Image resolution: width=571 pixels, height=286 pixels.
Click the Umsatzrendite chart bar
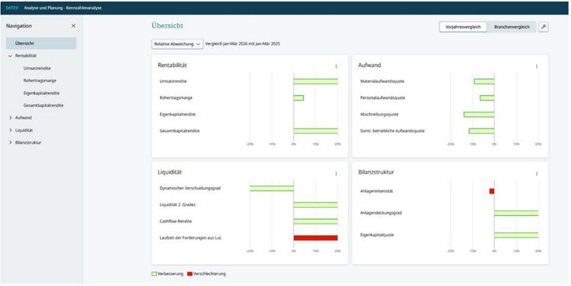pos(315,81)
